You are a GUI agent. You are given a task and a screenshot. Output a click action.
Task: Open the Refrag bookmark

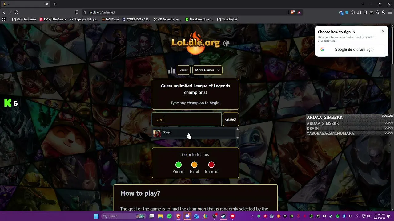point(53,19)
